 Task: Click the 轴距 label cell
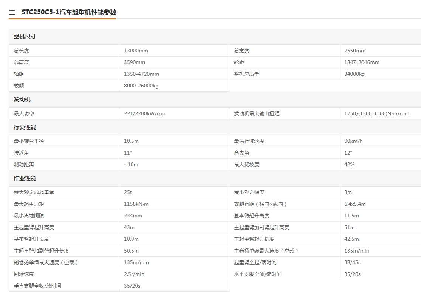point(64,74)
